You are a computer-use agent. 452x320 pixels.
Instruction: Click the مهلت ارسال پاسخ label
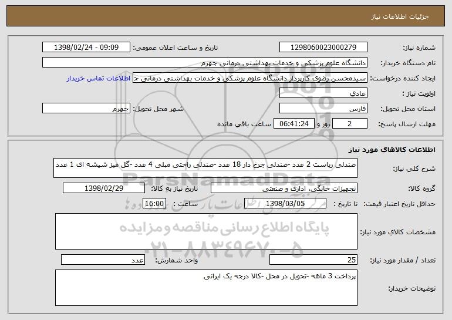click(407, 124)
